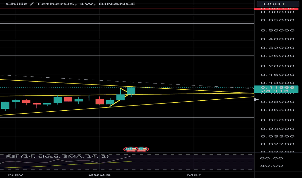Click the RSI 60.00 scale value
Viewport: 302px width, 178px height.
pos(271,158)
